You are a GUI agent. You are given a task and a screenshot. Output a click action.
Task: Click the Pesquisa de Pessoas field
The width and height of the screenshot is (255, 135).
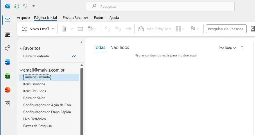[226, 29]
